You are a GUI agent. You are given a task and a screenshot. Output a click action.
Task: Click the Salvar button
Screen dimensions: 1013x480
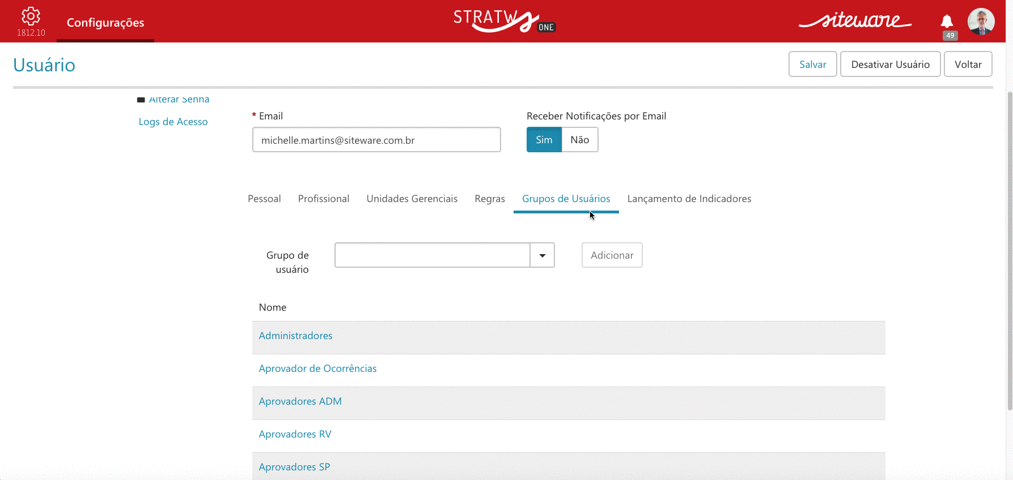tap(813, 64)
